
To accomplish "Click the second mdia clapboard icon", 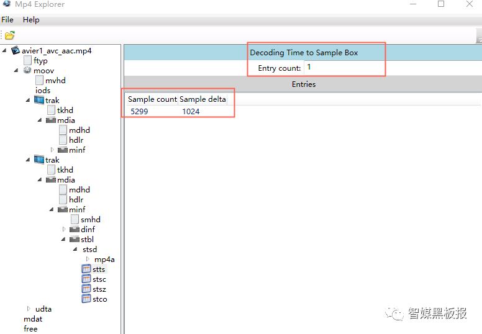I will 51,180.
